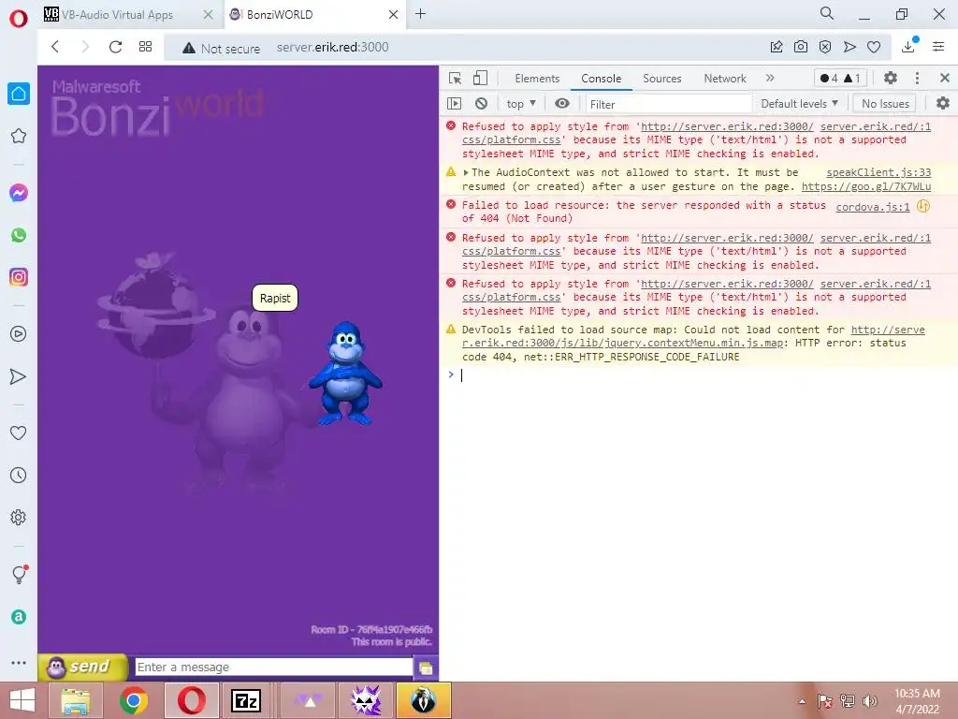Open the Default levels dropdown
The image size is (958, 719).
pyautogui.click(x=799, y=104)
